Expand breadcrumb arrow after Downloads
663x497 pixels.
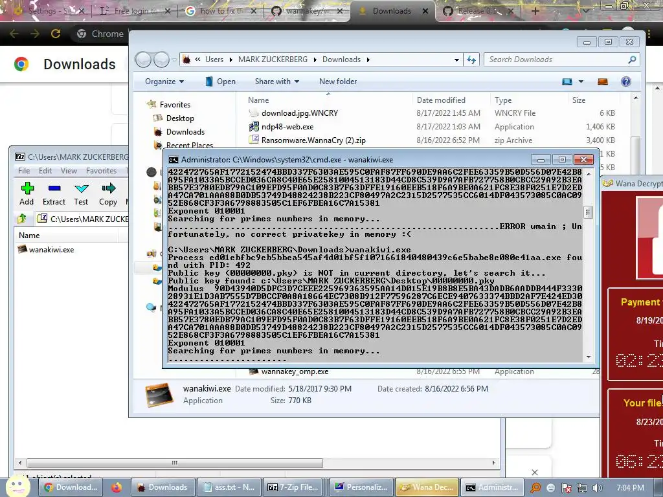pyautogui.click(x=368, y=60)
